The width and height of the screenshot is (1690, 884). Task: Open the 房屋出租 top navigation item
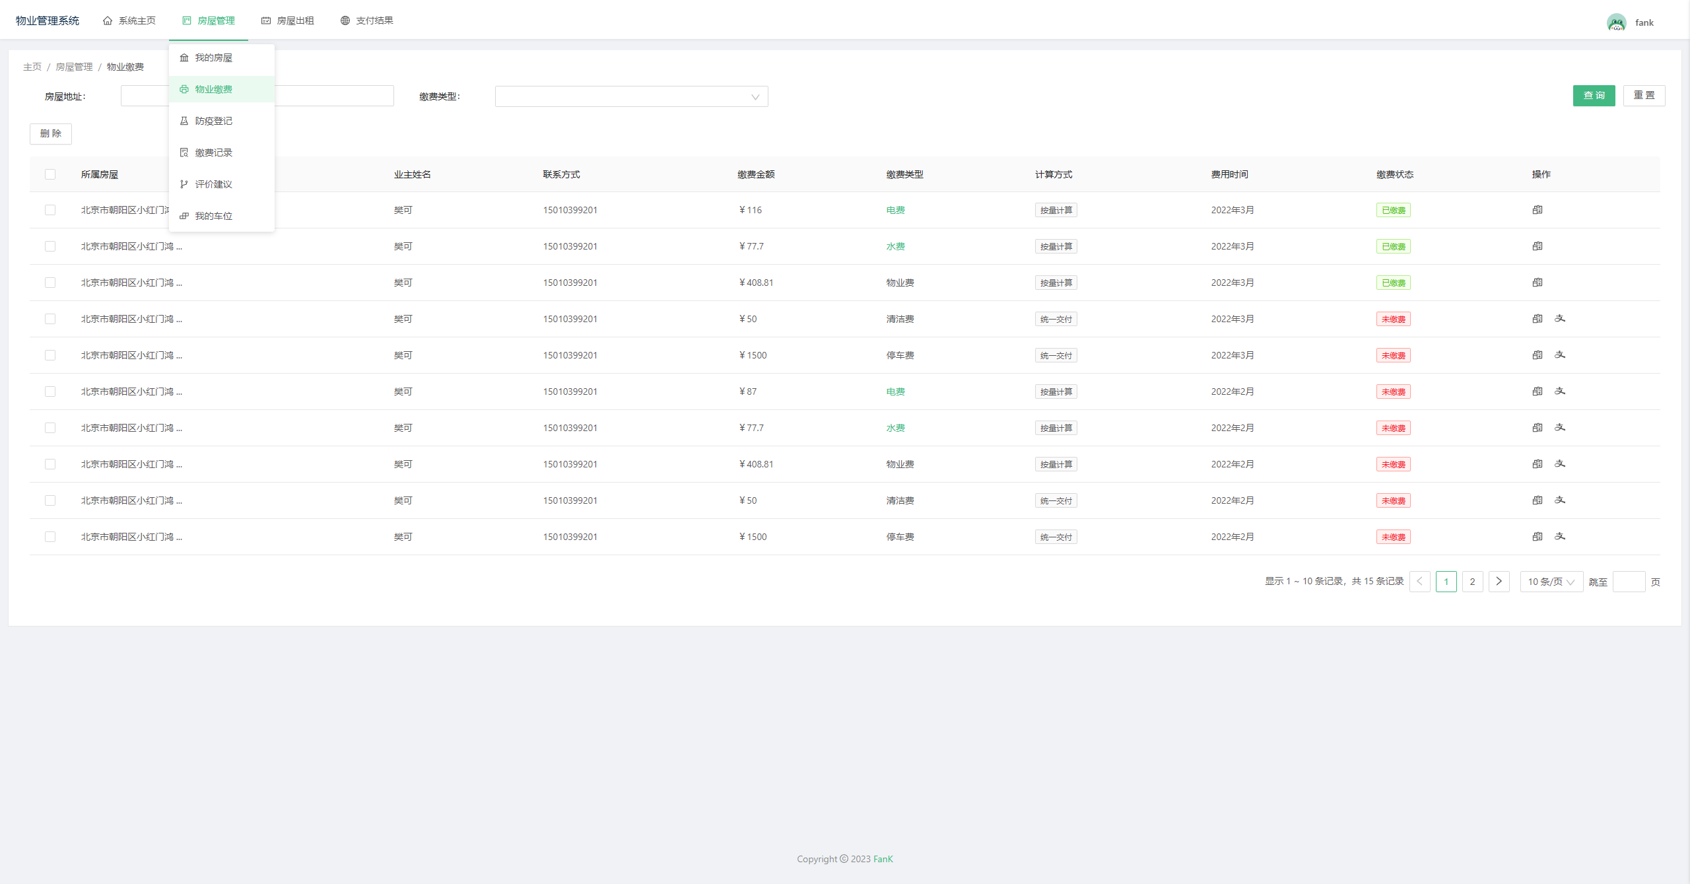[x=288, y=20]
